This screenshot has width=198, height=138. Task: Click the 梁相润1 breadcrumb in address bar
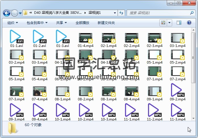pyautogui.click(x=95, y=13)
